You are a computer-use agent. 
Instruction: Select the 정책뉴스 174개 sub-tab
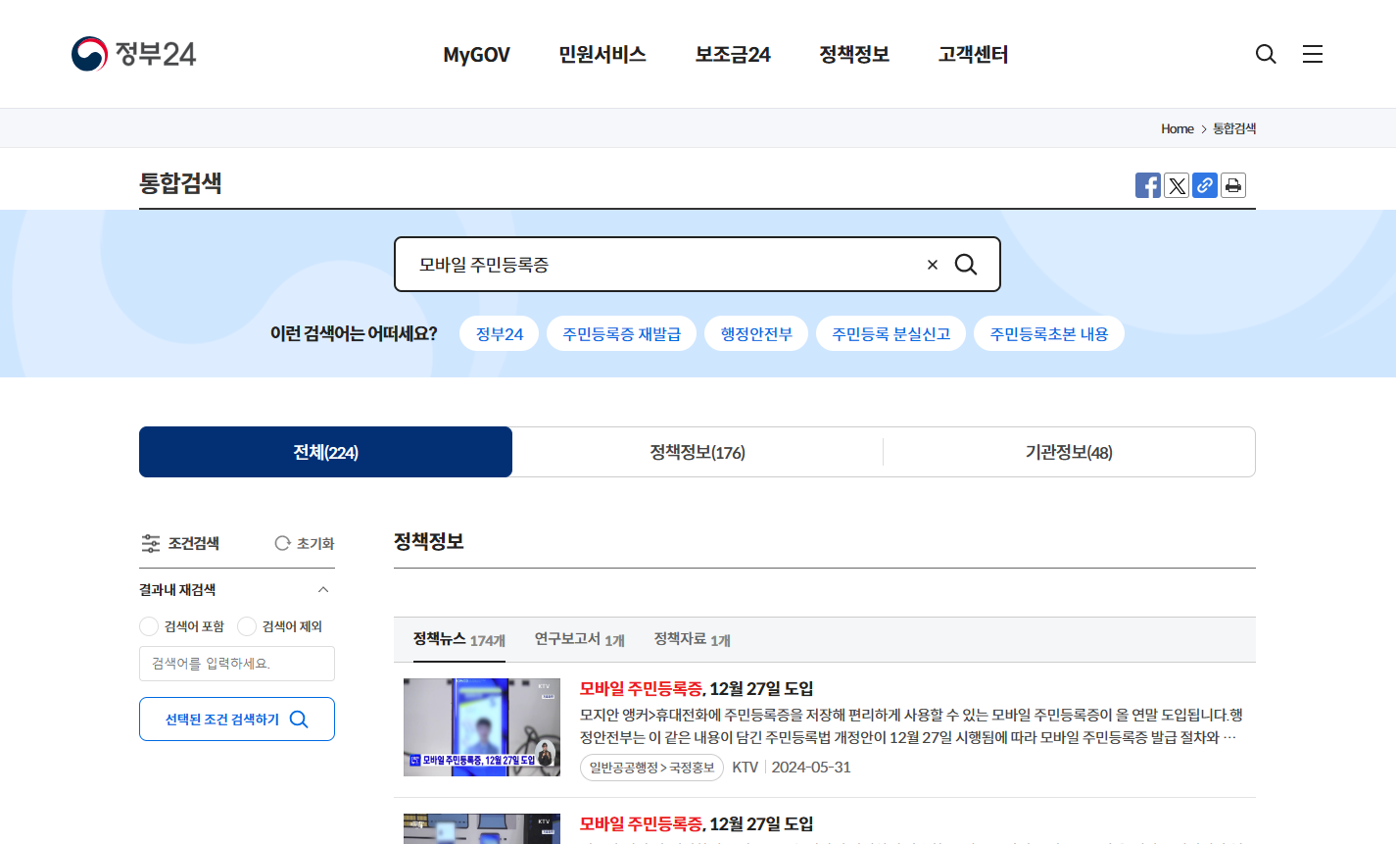click(459, 640)
